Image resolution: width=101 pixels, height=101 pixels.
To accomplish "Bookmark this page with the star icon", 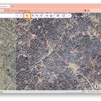I will [88, 11].
